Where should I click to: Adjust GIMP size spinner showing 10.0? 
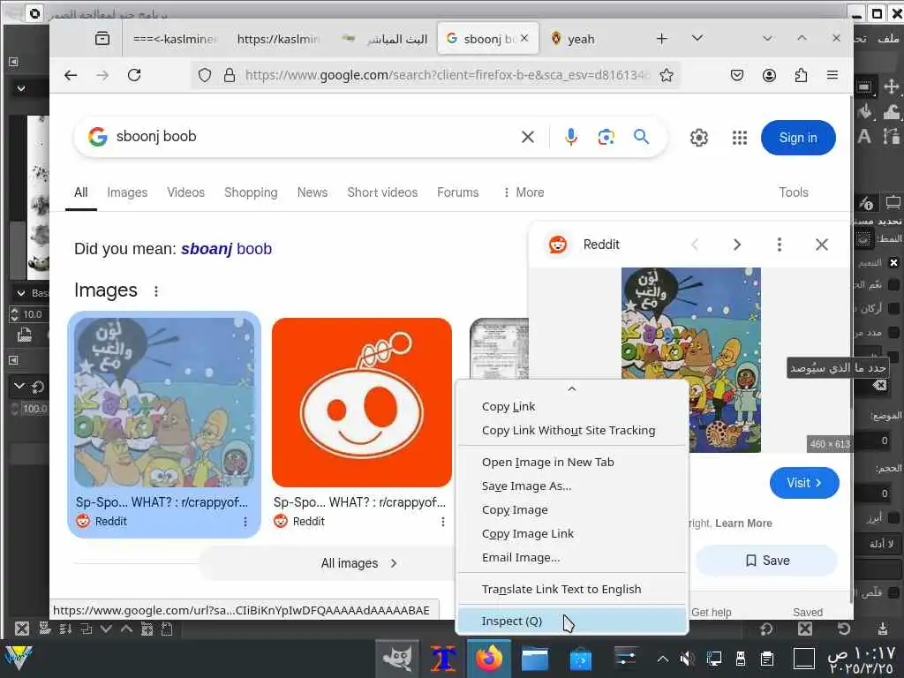pos(27,314)
